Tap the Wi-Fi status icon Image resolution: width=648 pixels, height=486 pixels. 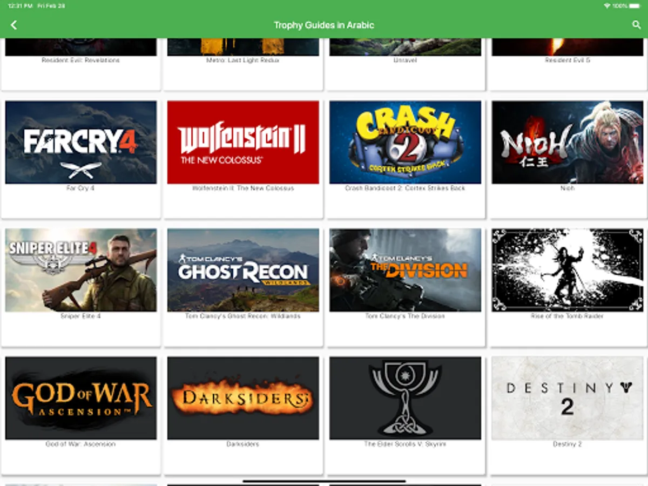click(x=607, y=5)
